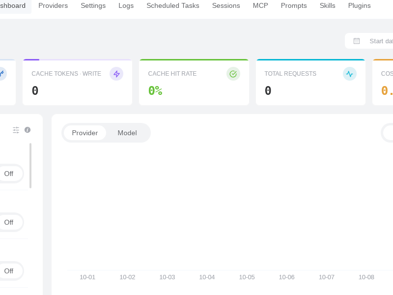Switch to the Logs tab
Screen dimensions: 393x295
point(126,5)
